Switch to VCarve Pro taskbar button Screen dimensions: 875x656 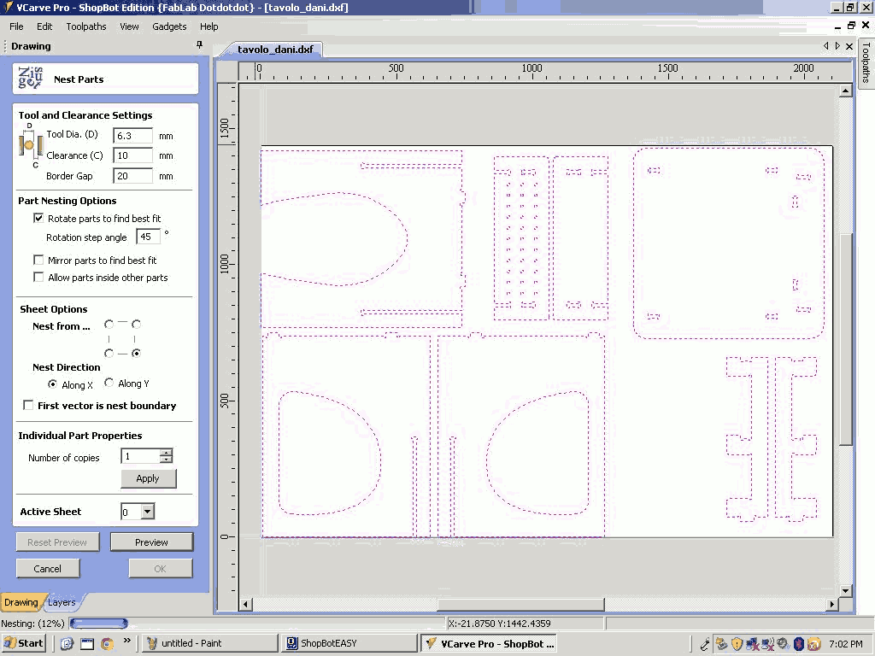[489, 643]
